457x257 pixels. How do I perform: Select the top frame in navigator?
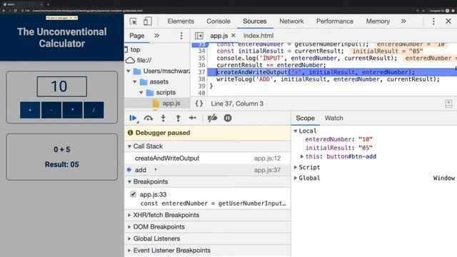(135, 49)
